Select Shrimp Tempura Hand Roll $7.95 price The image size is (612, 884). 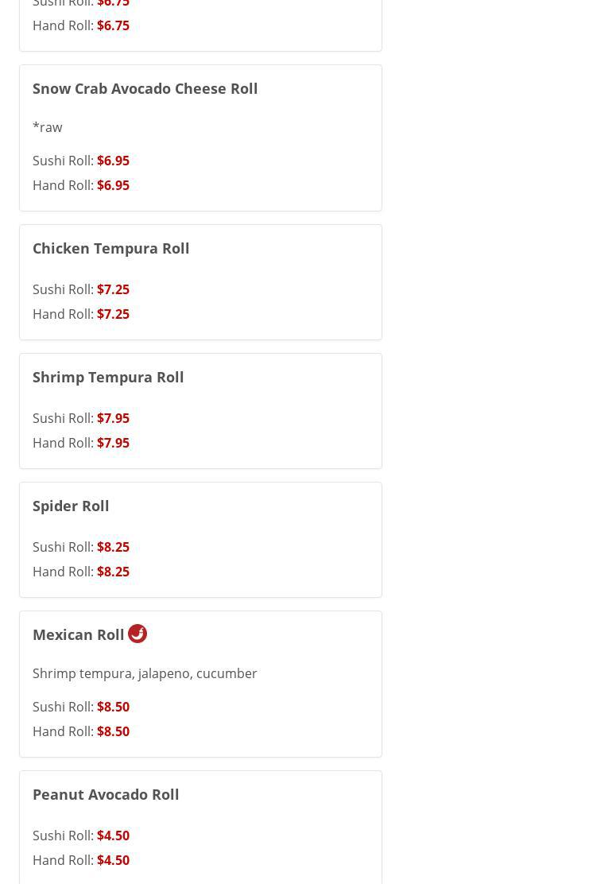point(113,443)
